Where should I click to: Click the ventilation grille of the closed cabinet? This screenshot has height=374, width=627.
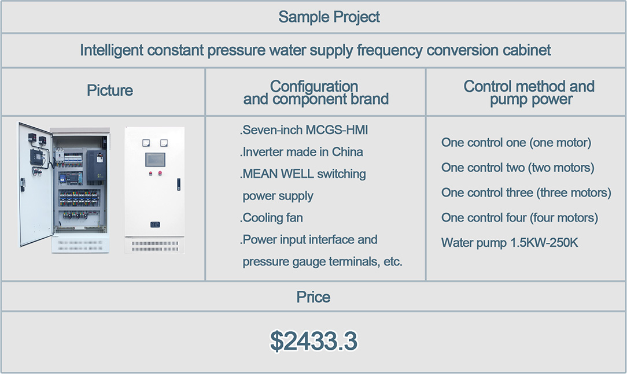coord(154,246)
